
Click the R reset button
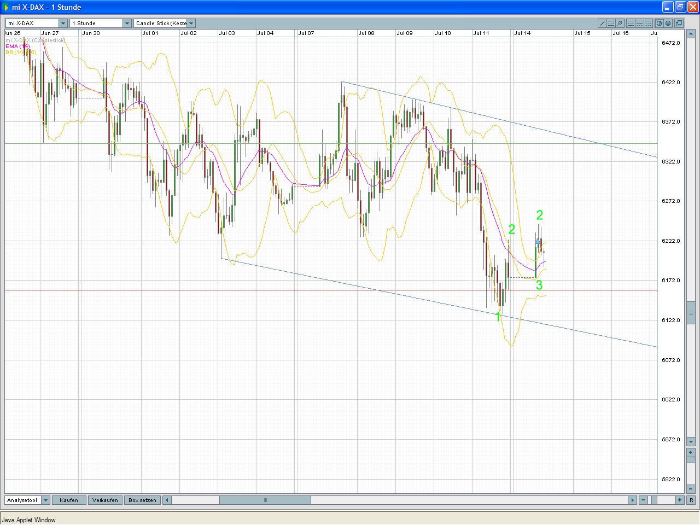[x=691, y=500]
